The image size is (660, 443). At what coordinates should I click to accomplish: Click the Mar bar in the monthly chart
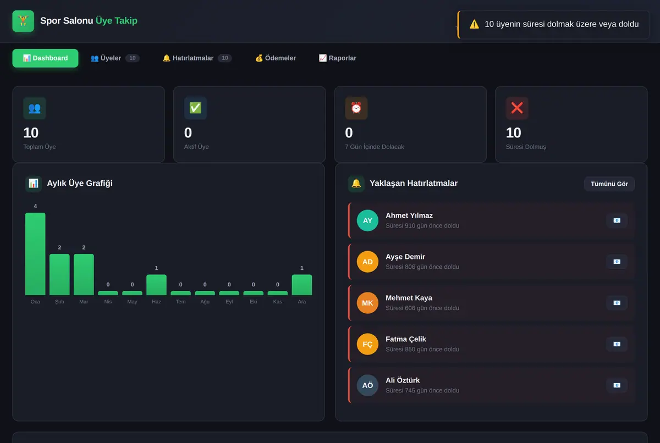tap(84, 274)
